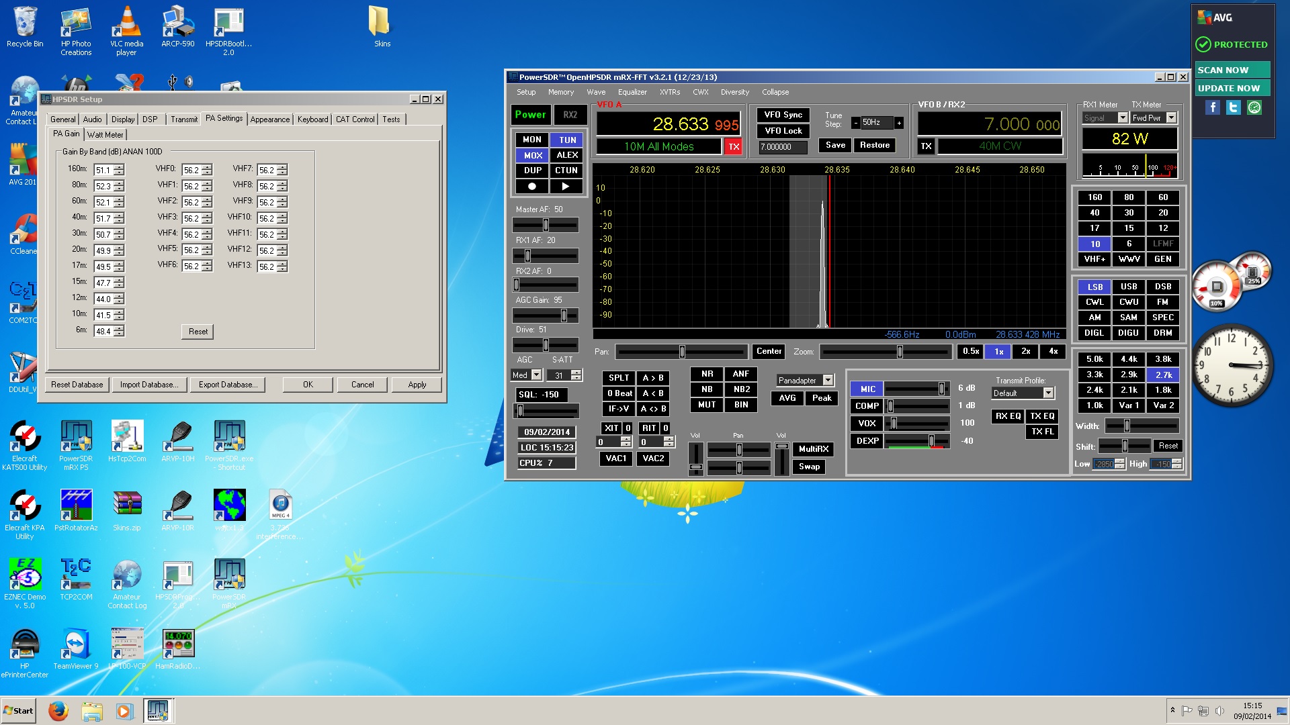Toggle the NR noise reduction button
Screen dimensions: 1290x725
click(707, 374)
